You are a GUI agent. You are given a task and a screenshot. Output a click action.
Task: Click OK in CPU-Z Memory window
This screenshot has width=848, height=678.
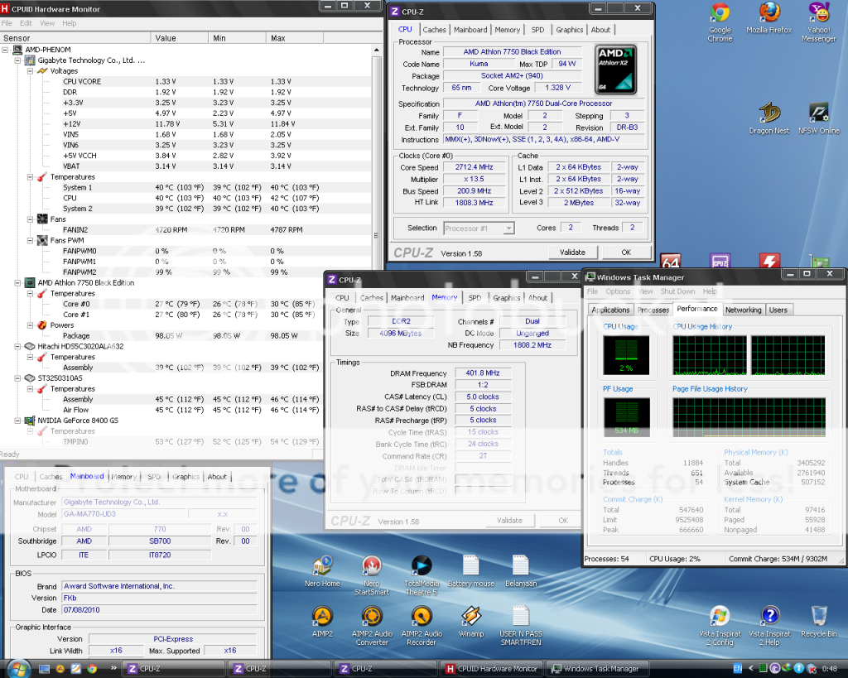pyautogui.click(x=563, y=521)
